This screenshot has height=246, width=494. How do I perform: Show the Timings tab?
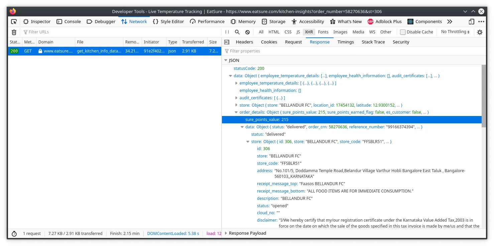pyautogui.click(x=346, y=42)
